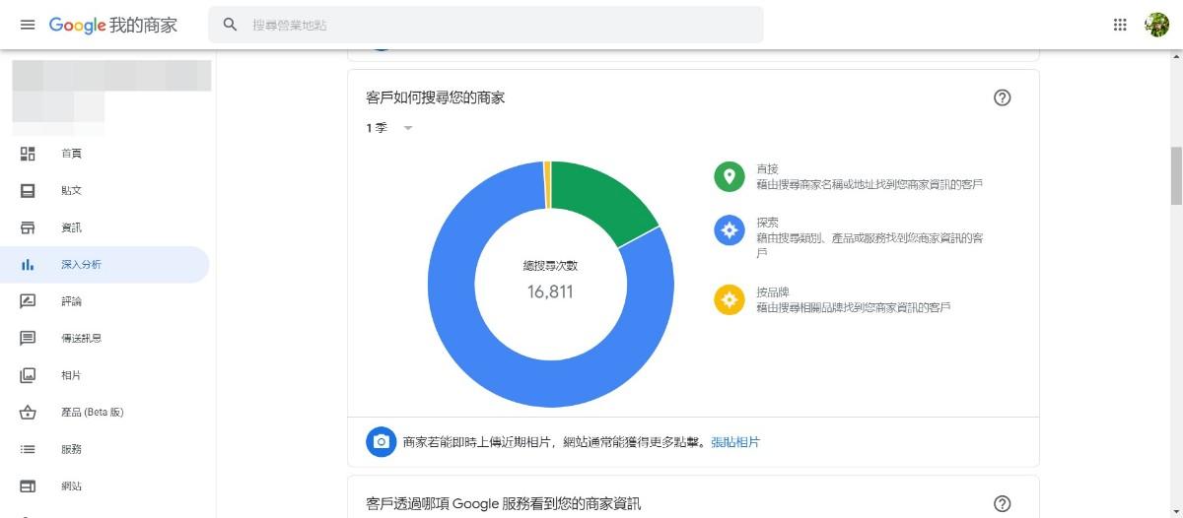Click the yellow 按品牌 icon
Image resolution: width=1183 pixels, height=518 pixels.
coord(730,299)
